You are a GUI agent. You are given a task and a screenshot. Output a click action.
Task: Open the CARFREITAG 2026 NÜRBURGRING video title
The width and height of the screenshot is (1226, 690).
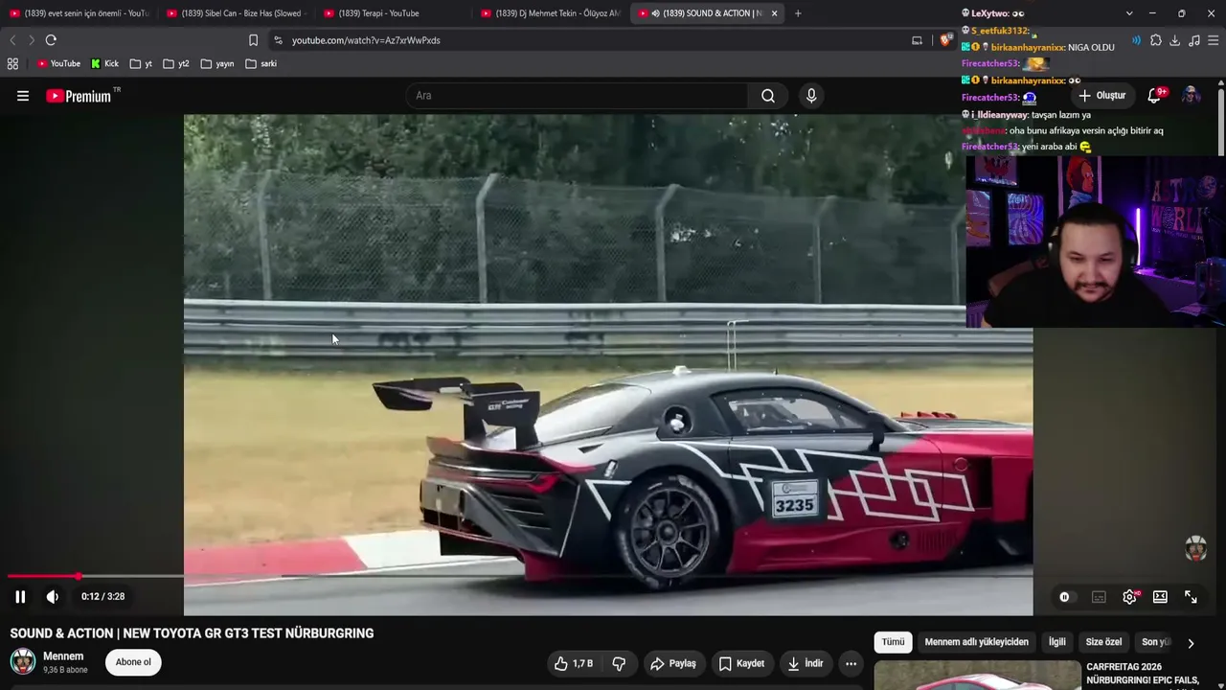coord(1143,674)
